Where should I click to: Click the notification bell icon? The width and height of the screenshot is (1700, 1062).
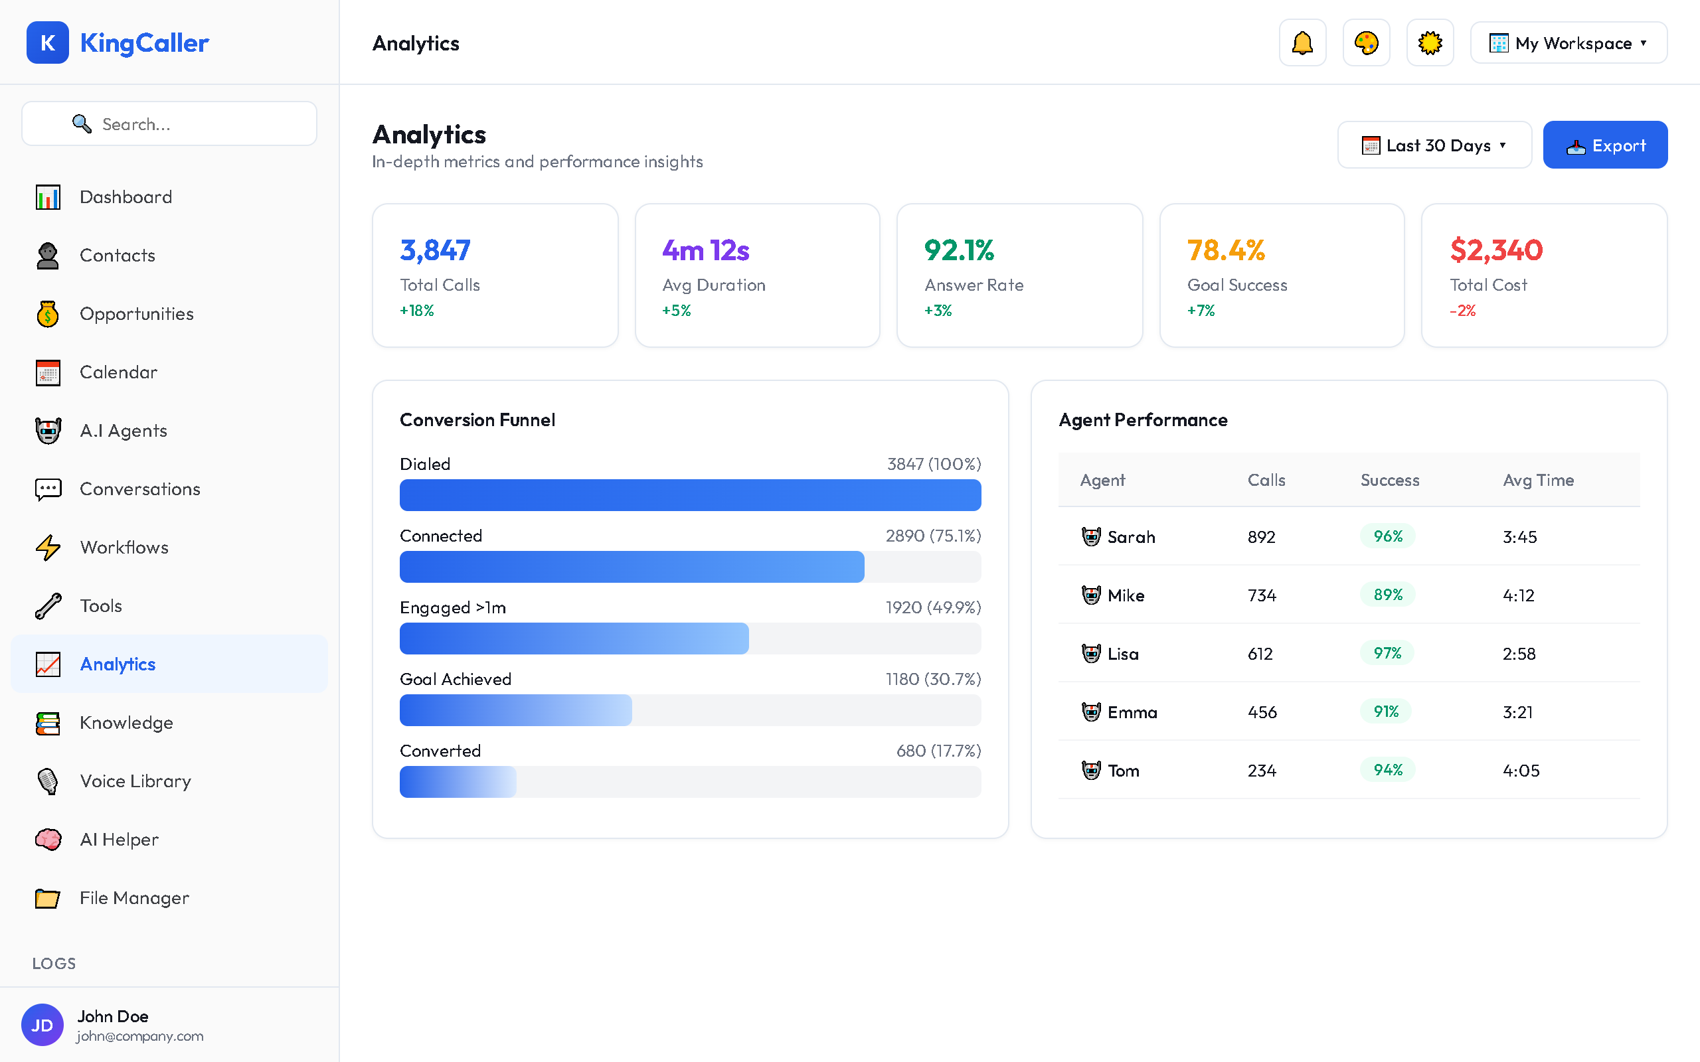(1302, 42)
